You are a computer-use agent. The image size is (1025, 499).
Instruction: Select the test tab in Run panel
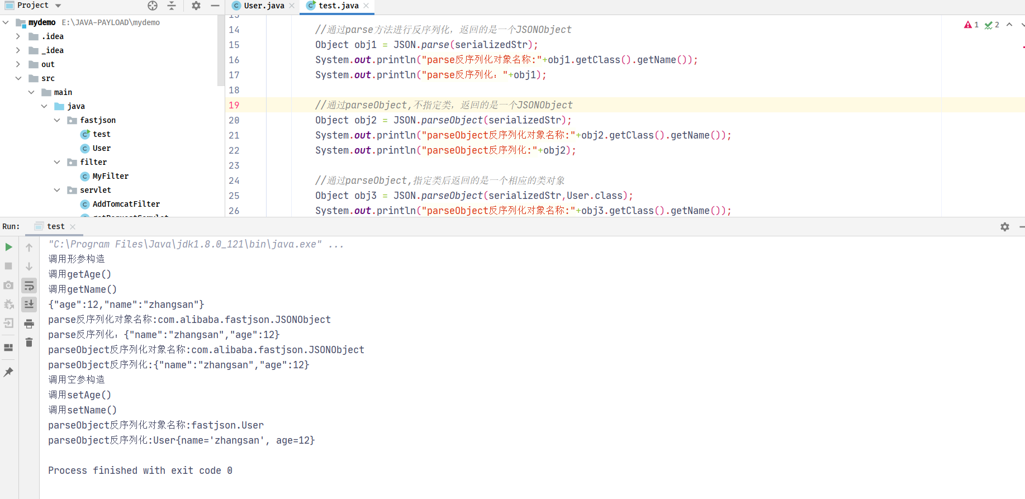pos(55,226)
